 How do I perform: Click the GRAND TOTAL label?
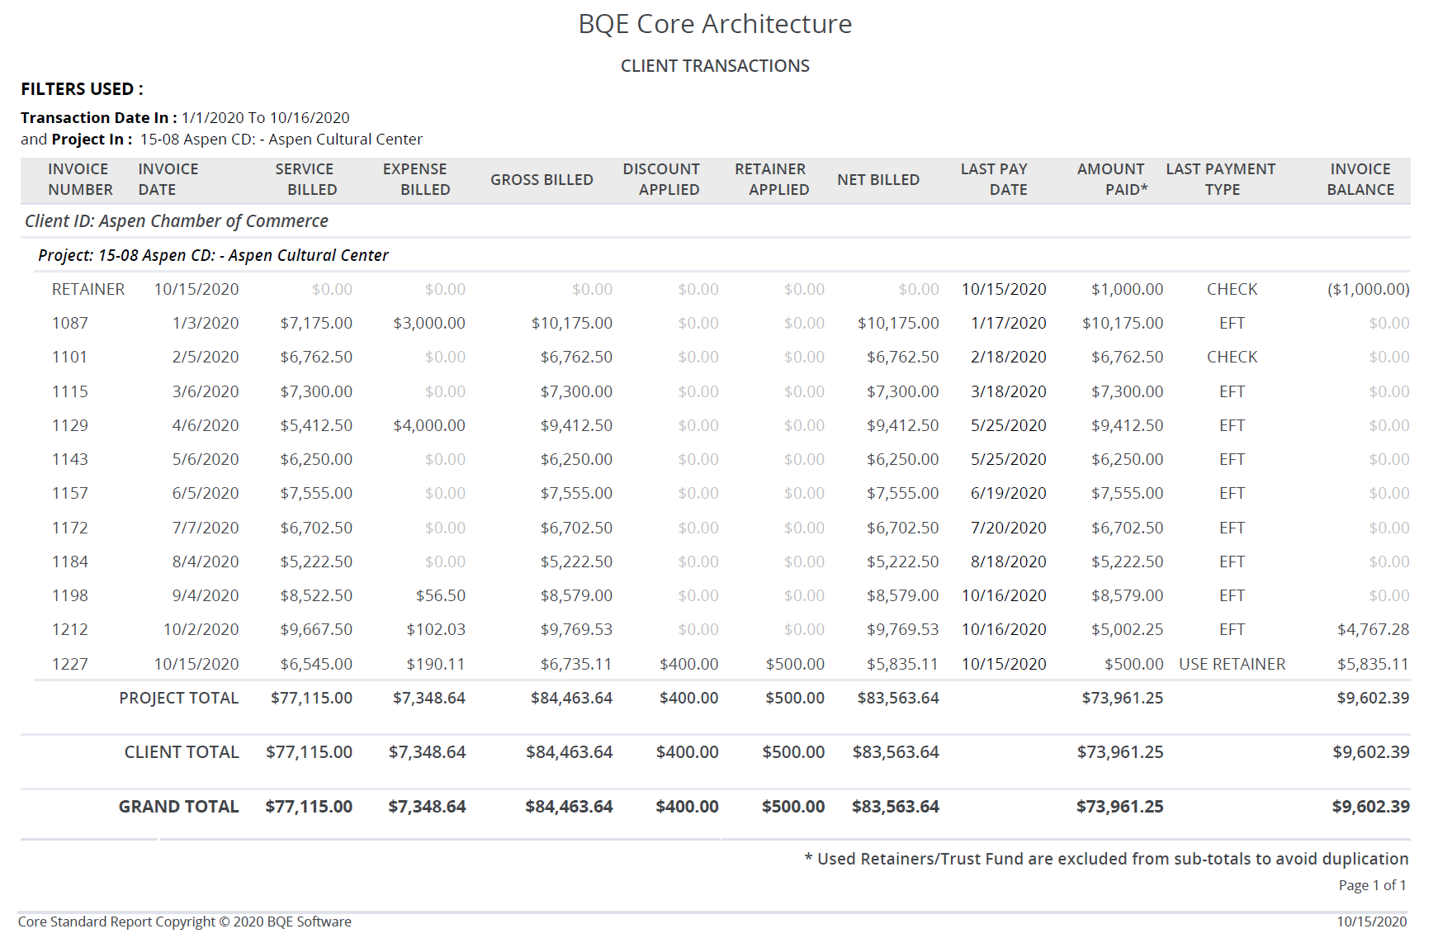click(179, 808)
